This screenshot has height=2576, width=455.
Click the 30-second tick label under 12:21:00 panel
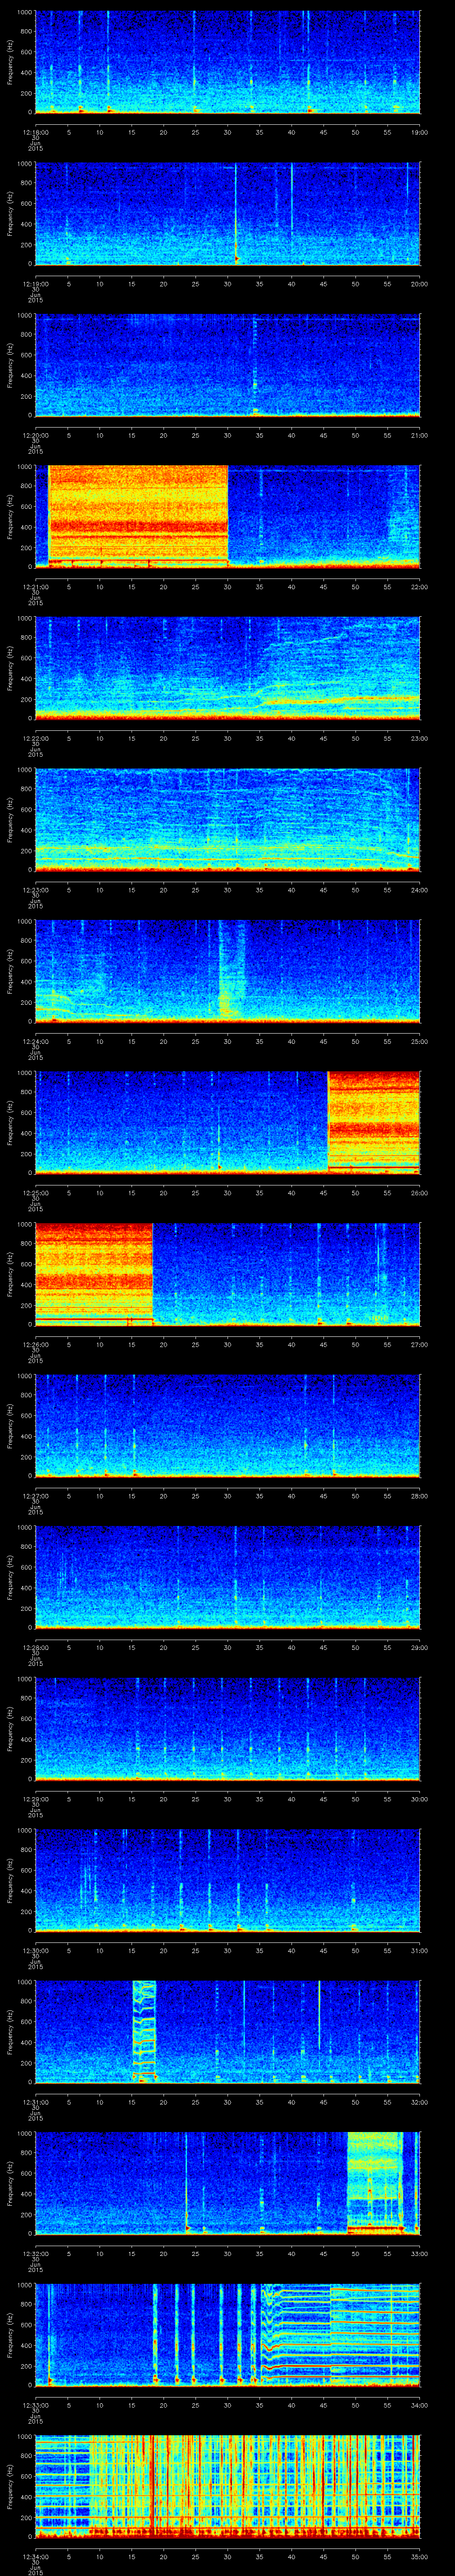227,587
